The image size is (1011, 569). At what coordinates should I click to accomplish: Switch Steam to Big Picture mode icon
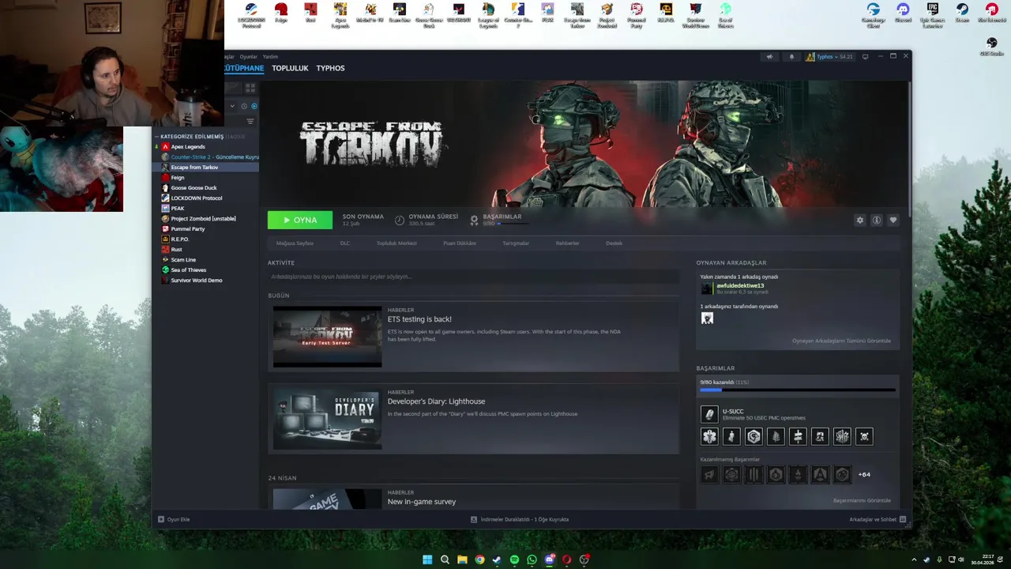[x=866, y=57]
